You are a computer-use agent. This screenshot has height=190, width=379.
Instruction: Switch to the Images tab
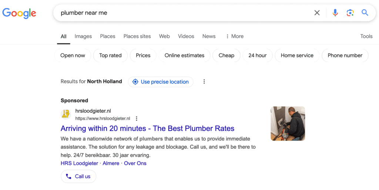coord(83,36)
